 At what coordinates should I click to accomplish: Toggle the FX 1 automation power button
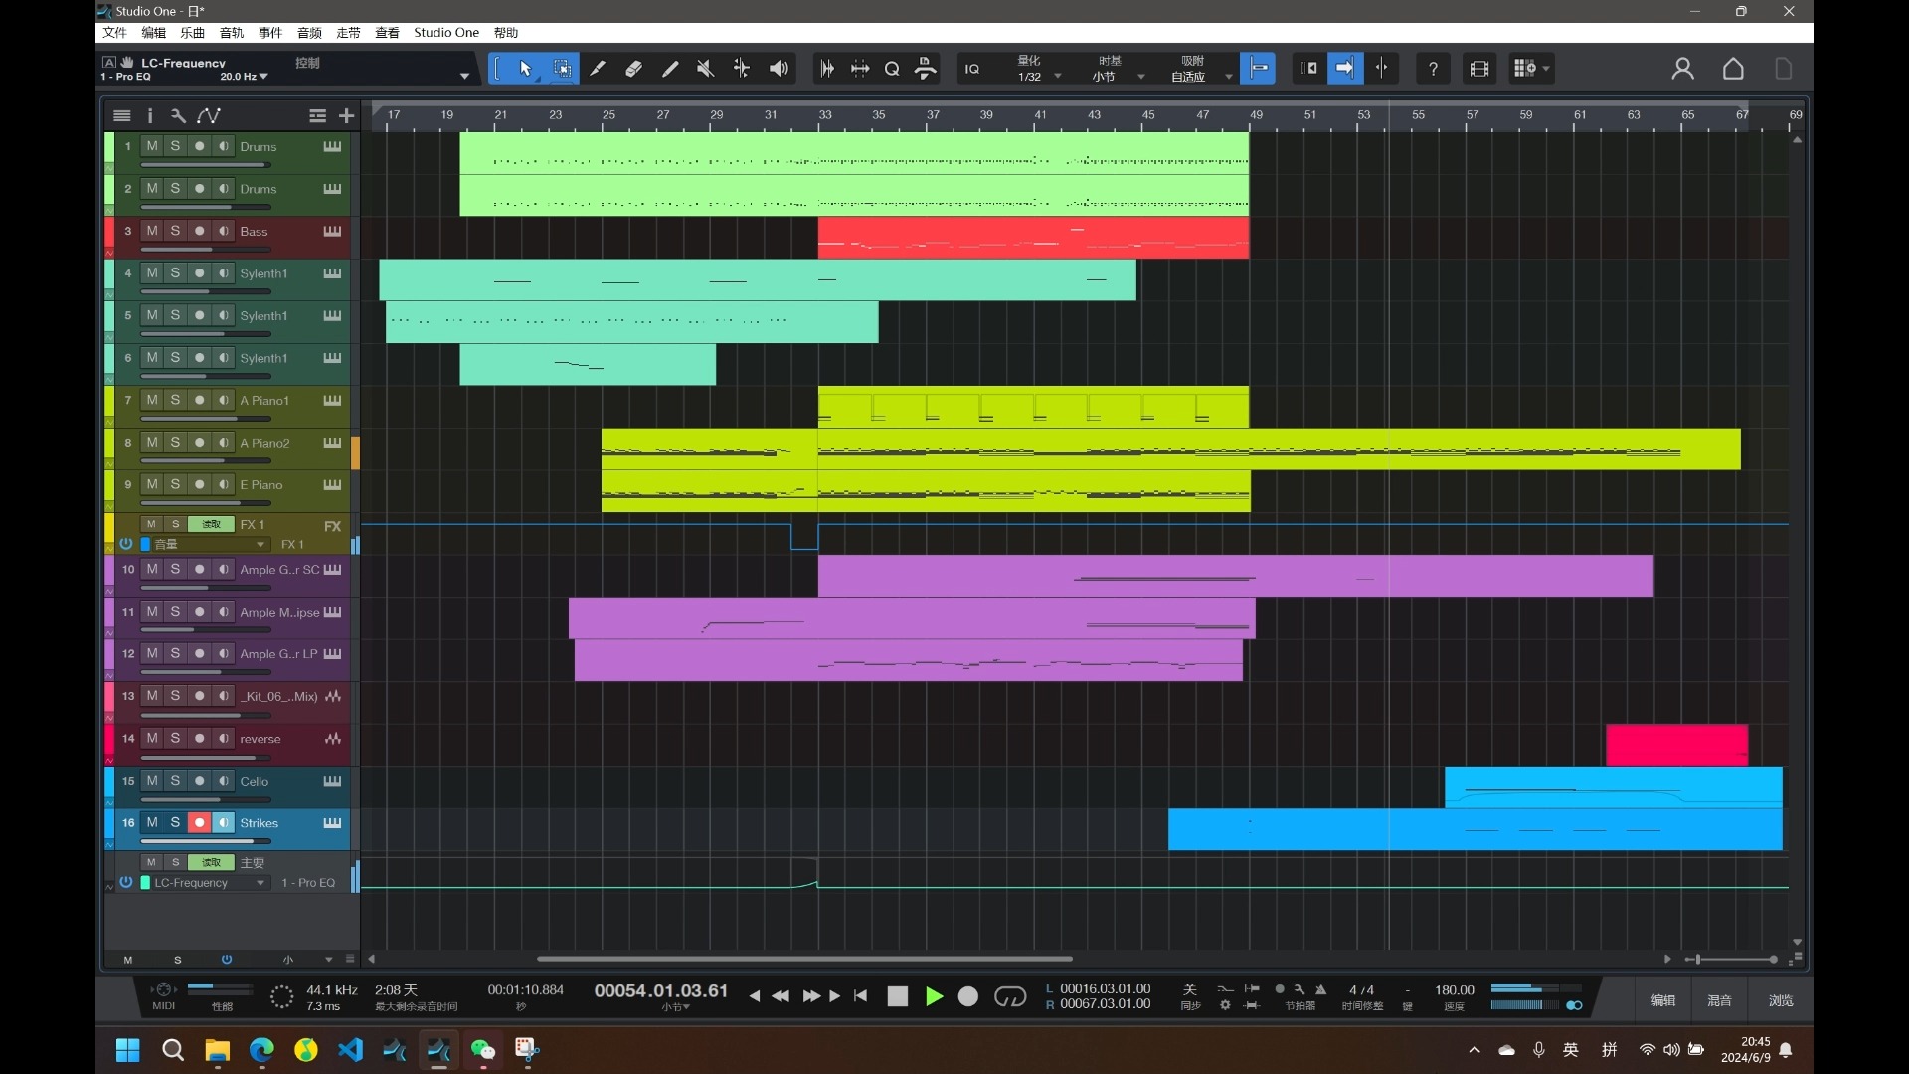(x=126, y=544)
